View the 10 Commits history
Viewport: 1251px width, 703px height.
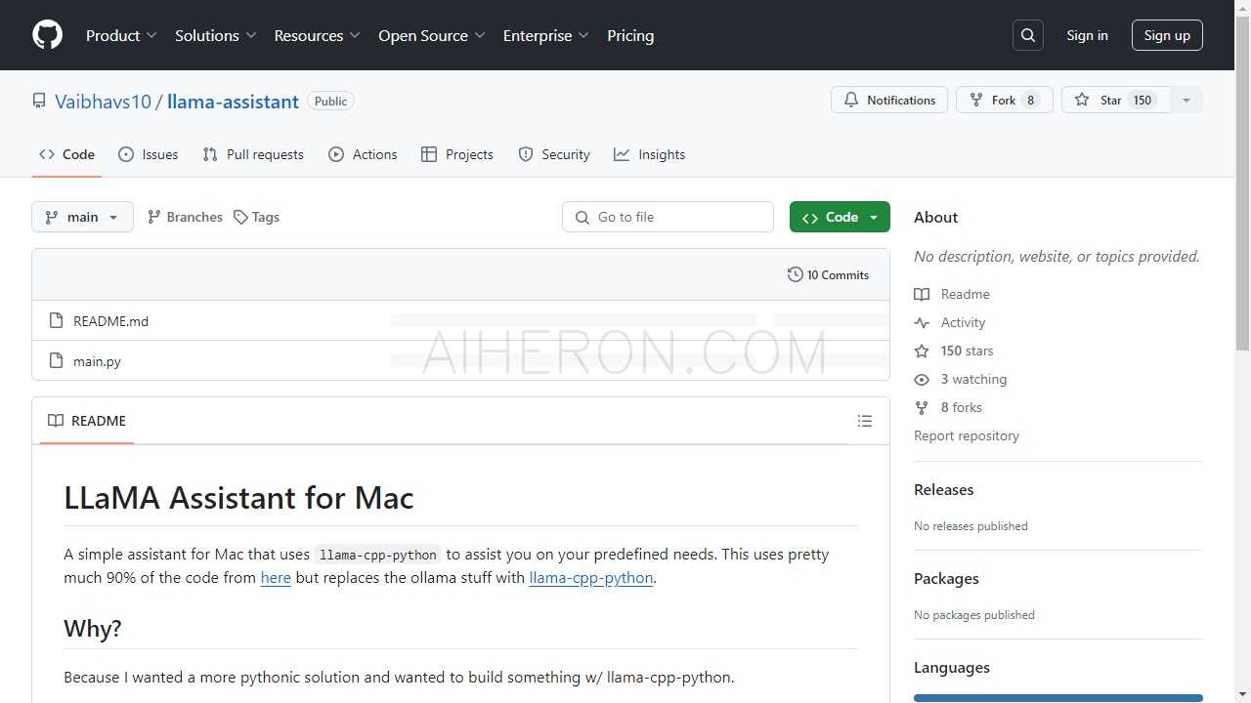[828, 274]
